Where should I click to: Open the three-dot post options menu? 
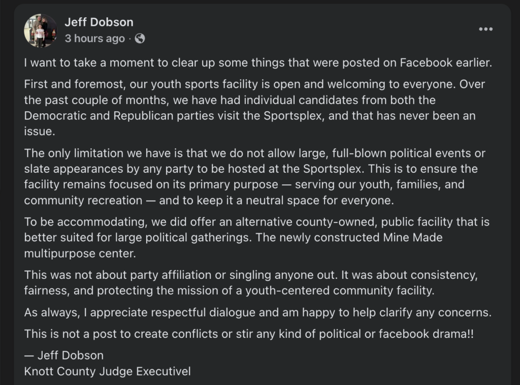485,29
